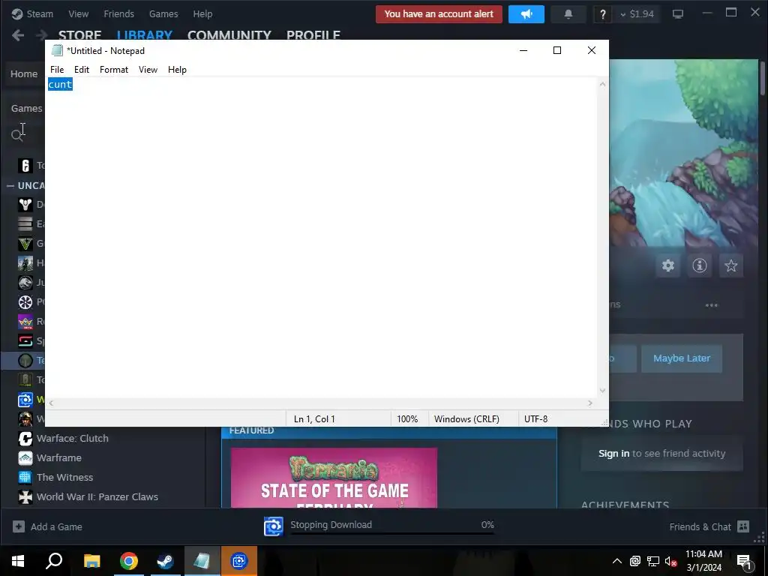Open Notepad File menu
The image size is (768, 576).
pos(57,70)
